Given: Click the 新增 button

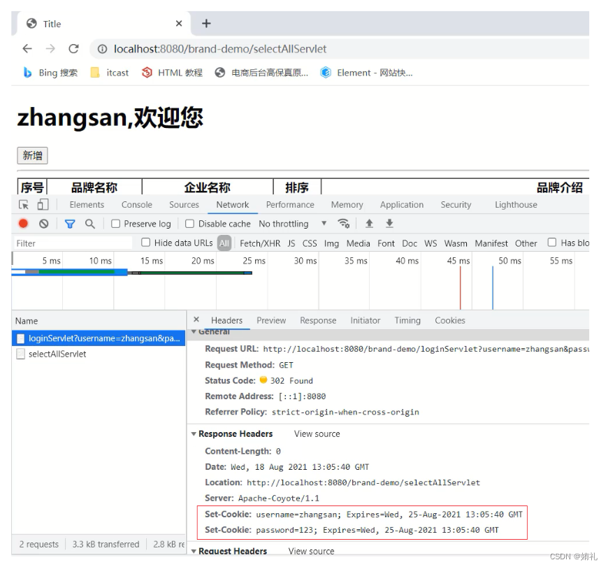Looking at the screenshot, I should coord(33,155).
